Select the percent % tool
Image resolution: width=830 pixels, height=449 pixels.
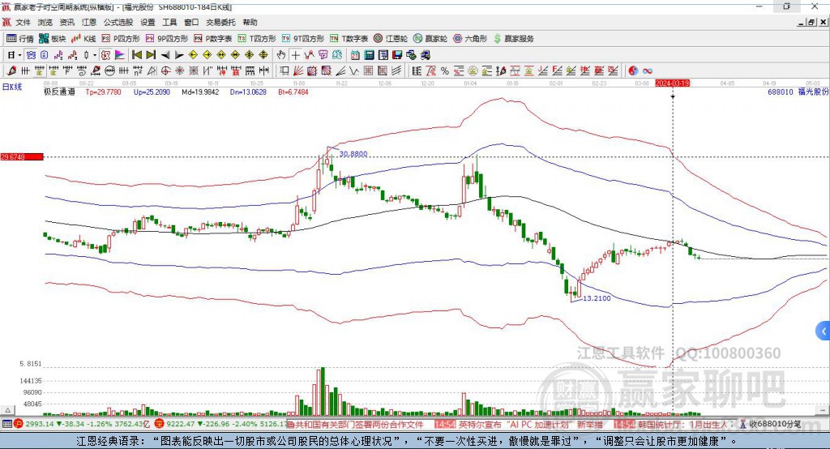click(x=445, y=71)
